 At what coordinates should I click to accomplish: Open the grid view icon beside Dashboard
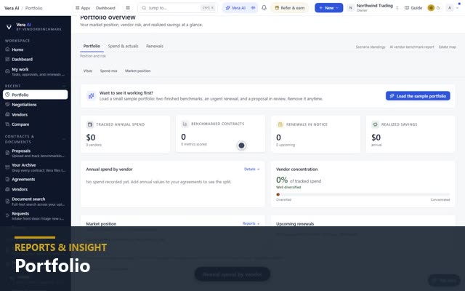(x=128, y=8)
